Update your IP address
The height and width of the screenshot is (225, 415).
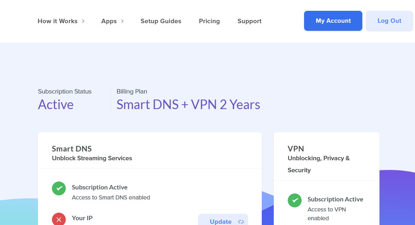click(x=223, y=220)
